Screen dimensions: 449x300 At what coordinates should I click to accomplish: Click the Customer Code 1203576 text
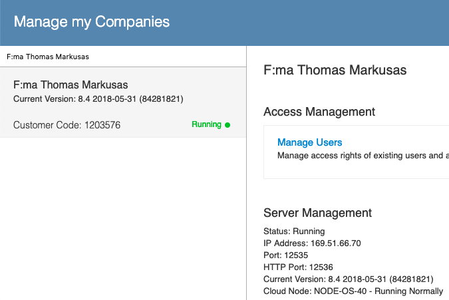tap(67, 125)
